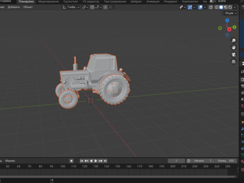
Task: Click the green Y axis on navigation gizmo
Action: coord(234,27)
